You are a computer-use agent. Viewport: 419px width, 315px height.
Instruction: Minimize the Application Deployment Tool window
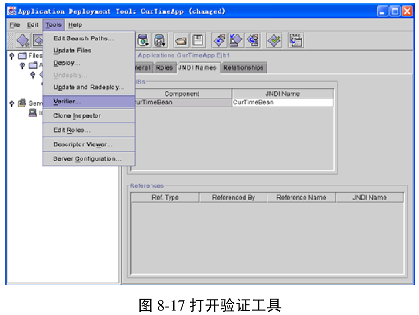[382, 11]
